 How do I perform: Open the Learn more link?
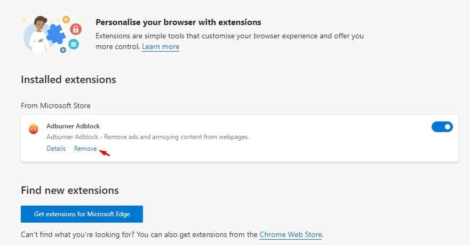161,47
